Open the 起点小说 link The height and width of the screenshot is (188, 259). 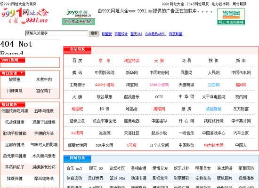click(x=159, y=133)
